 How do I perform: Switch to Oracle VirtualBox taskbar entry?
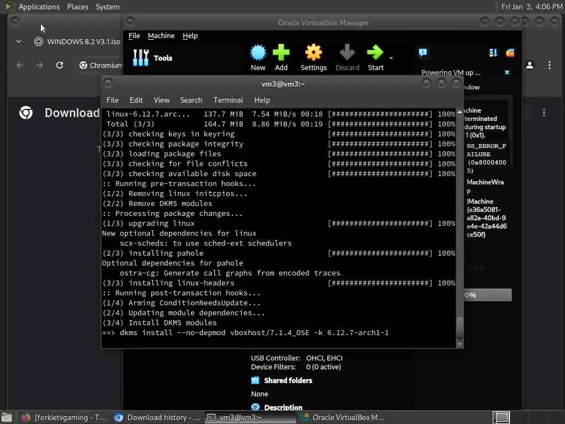(343, 417)
